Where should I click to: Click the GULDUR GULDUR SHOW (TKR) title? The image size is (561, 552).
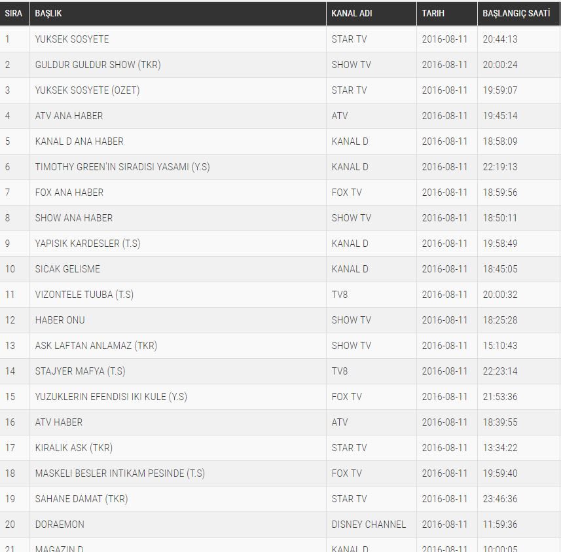click(x=98, y=65)
